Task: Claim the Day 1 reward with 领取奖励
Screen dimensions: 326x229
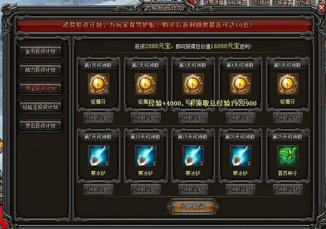Action: [98, 118]
